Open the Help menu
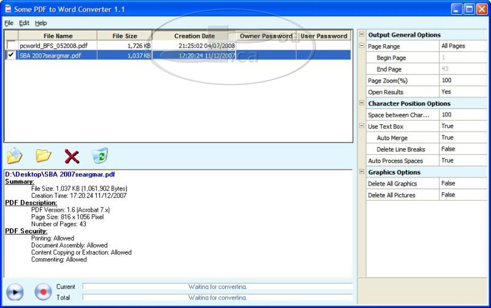The height and width of the screenshot is (308, 491). click(41, 23)
